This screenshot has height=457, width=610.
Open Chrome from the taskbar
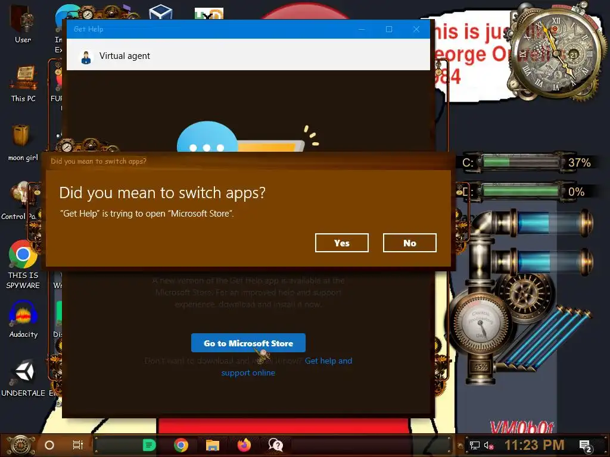pyautogui.click(x=181, y=445)
